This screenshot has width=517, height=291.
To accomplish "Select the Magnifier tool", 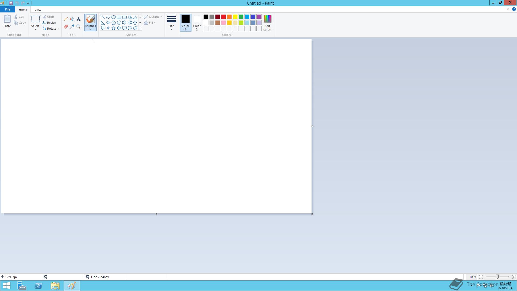I will tap(78, 27).
